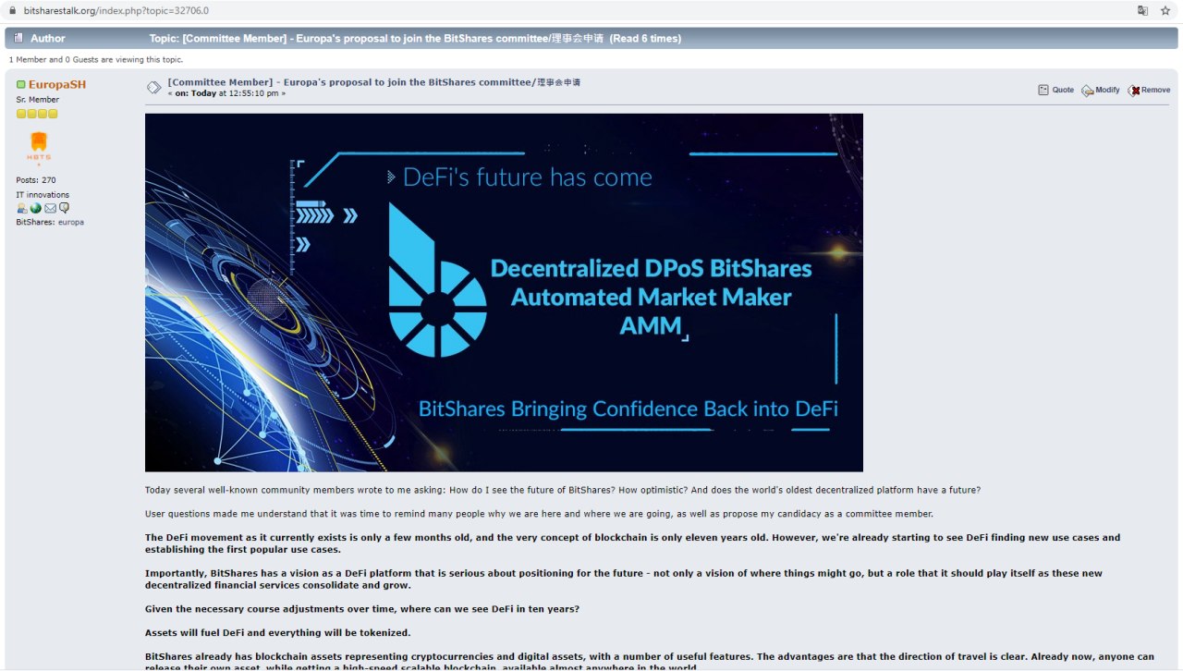Click the 'Sr. Member' rank text
Viewport: 1183px width, 671px height.
pos(38,100)
